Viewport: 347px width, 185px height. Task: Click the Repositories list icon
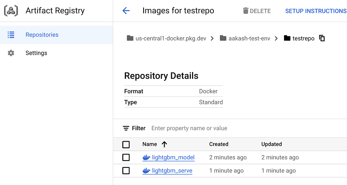pos(11,34)
